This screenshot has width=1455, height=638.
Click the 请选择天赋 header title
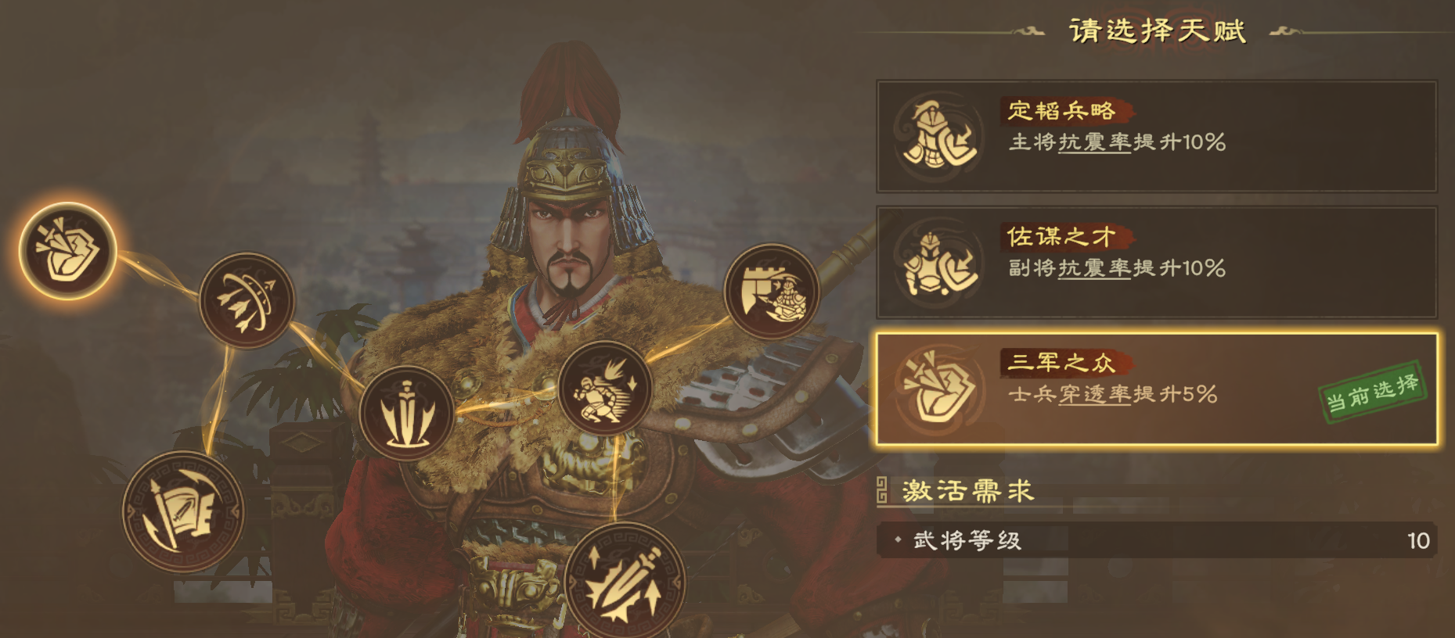[x=1158, y=31]
